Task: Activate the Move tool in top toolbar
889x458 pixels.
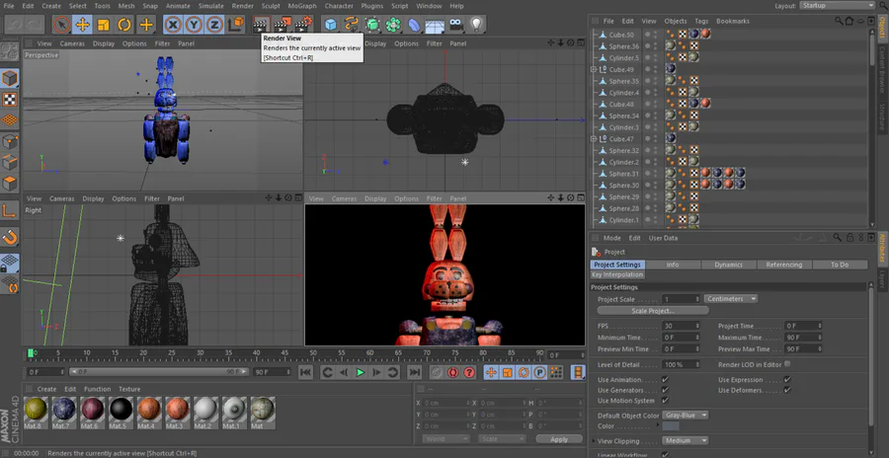Action: pyautogui.click(x=83, y=25)
